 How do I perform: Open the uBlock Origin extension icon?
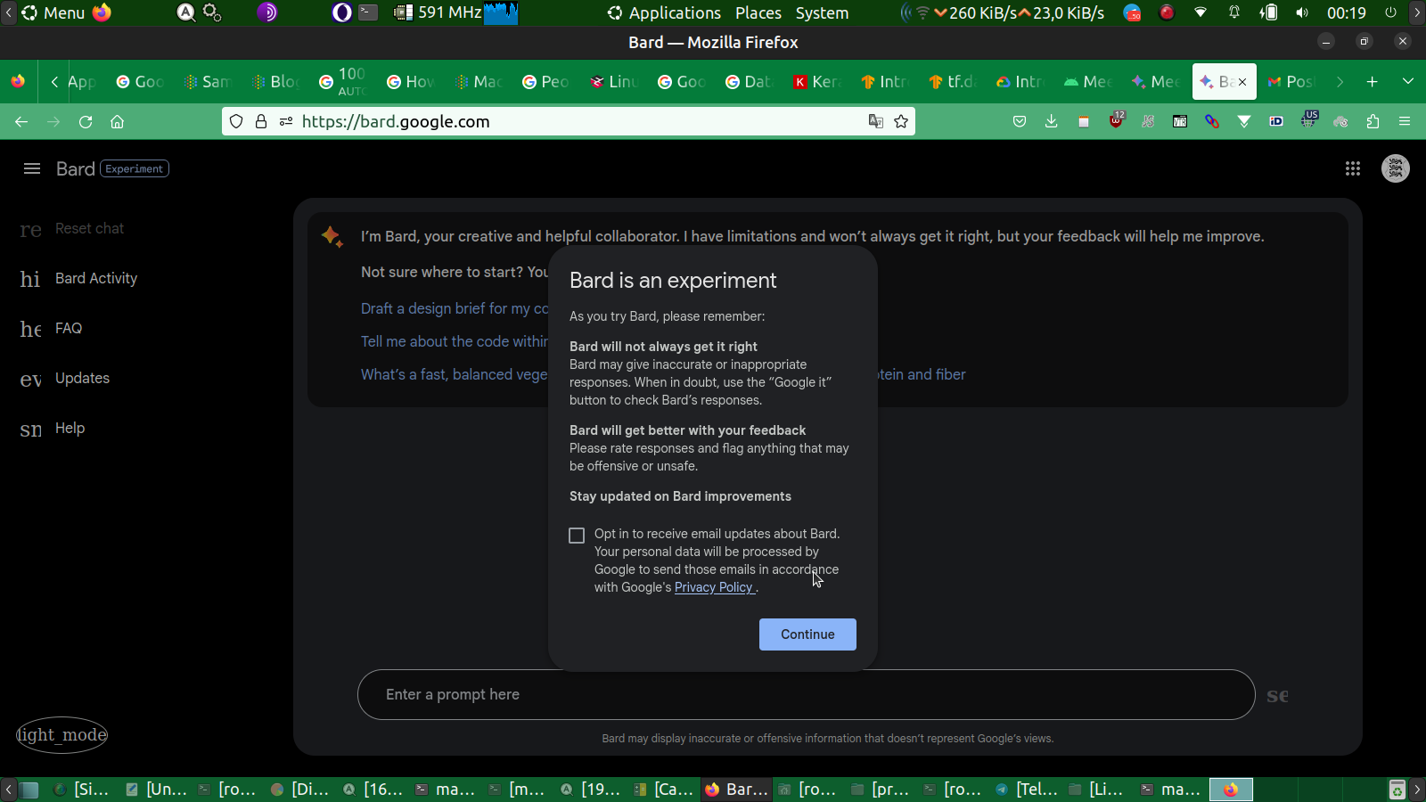click(1117, 120)
